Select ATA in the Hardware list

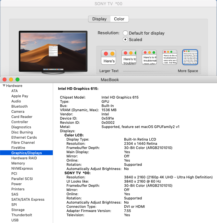click(x=14, y=91)
